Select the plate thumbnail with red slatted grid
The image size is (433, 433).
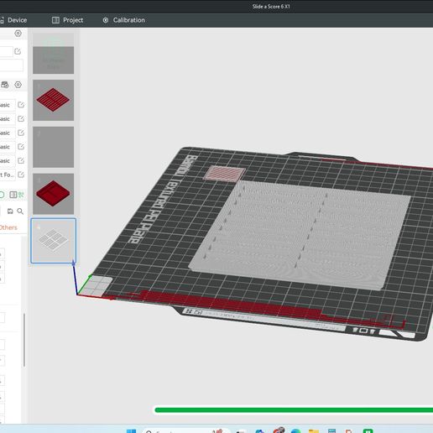[x=54, y=100]
